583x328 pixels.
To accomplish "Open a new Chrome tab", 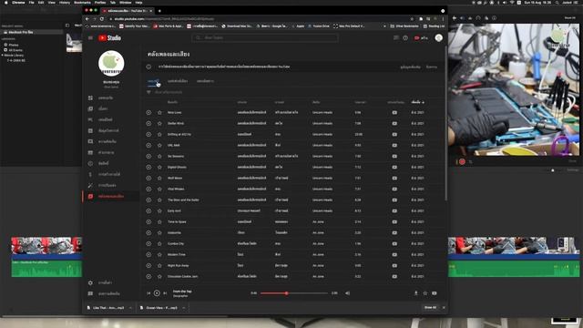I will 159,11.
